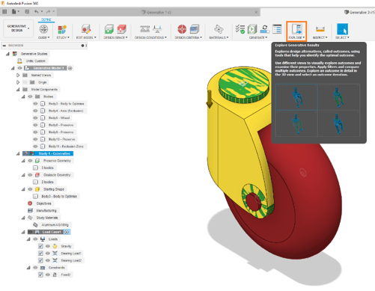Open the Generative Design workspace dropdown
The image size is (375, 291).
click(18, 28)
